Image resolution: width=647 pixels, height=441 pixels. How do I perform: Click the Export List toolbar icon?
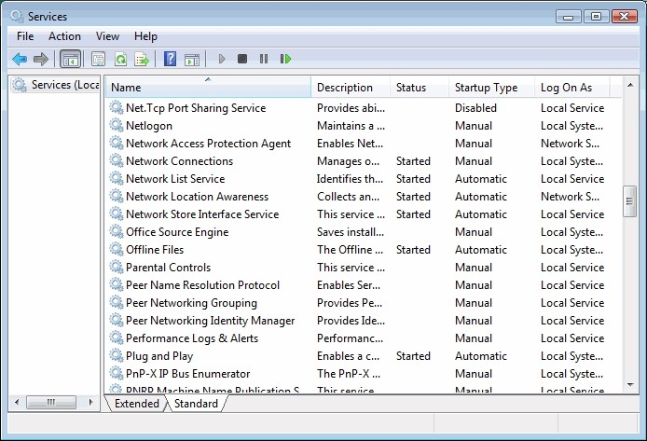point(142,59)
